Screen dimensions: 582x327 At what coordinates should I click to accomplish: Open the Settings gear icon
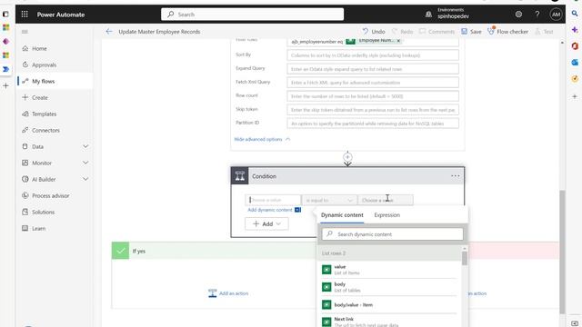(x=518, y=15)
